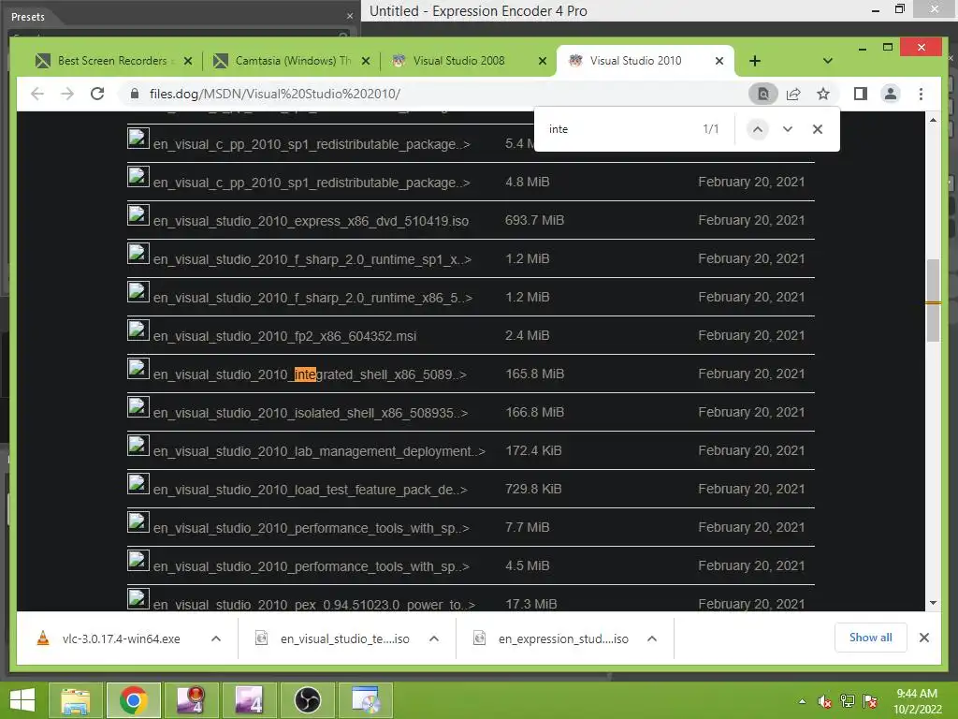
Task: Click file icon beside lab_management_deployment entry
Action: (x=138, y=446)
